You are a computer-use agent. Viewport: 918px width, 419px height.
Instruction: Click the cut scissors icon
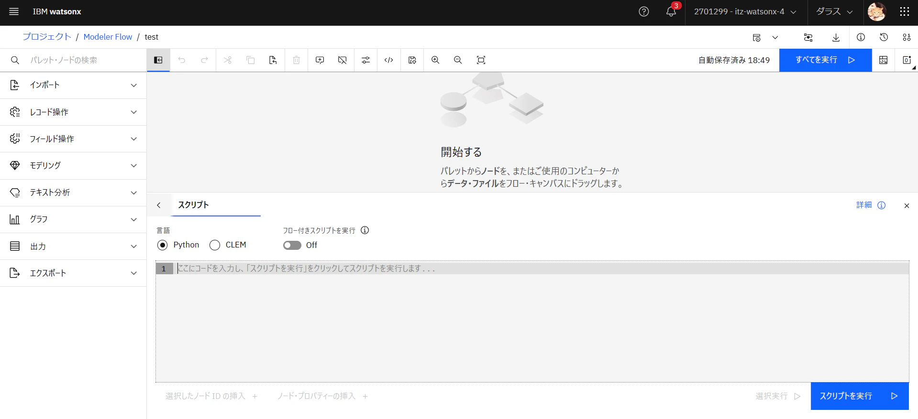click(228, 60)
